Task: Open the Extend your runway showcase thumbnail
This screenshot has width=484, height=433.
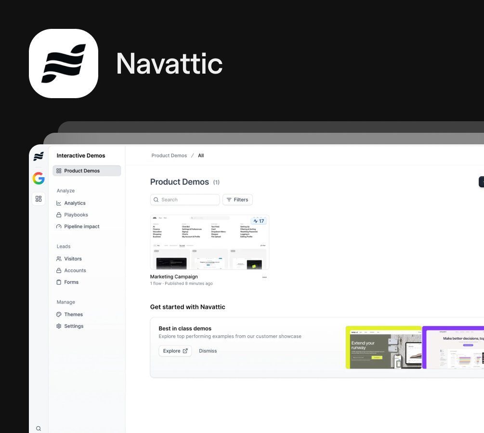Action: (x=384, y=347)
